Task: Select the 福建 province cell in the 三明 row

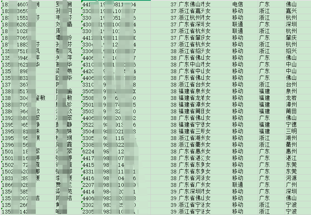Action: [264, 131]
